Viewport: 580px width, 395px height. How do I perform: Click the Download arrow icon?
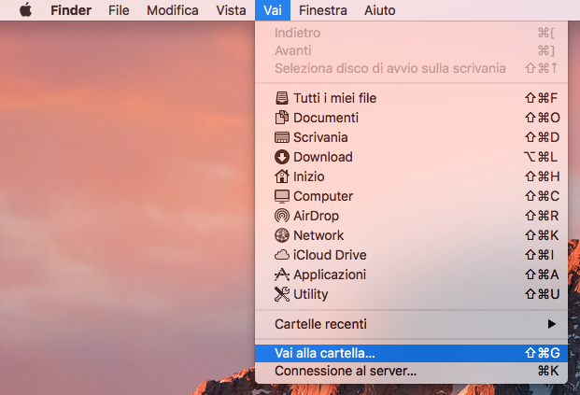click(x=282, y=157)
